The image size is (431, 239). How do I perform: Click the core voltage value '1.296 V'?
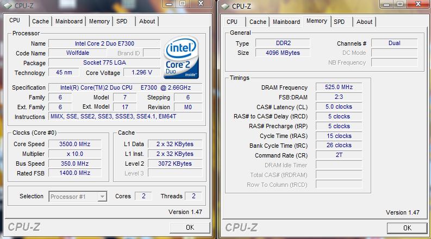142,73
